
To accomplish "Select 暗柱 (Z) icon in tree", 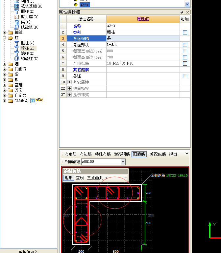I will 17,48.
